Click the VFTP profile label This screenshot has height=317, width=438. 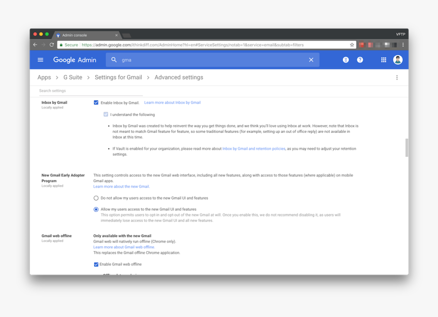pyautogui.click(x=400, y=34)
